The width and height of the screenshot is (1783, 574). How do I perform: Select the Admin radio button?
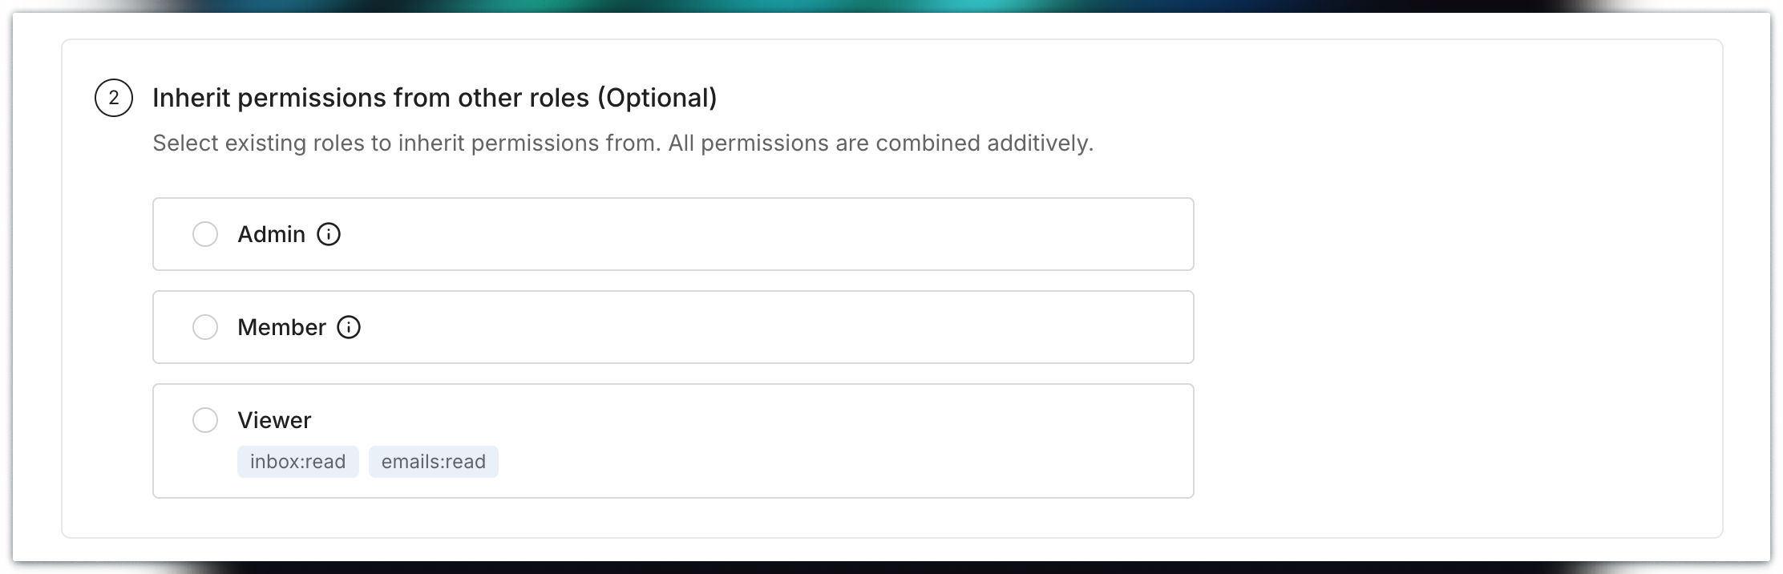coord(205,234)
